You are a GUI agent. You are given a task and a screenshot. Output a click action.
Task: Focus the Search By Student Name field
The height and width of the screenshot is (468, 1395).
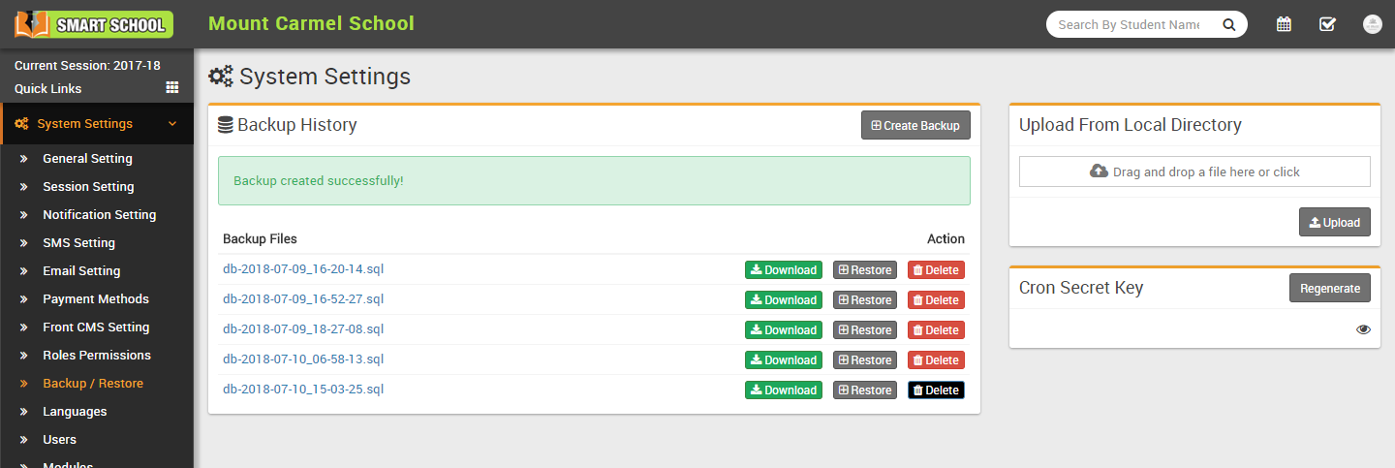pyautogui.click(x=1129, y=25)
